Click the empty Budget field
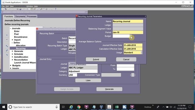Image resolution: width=195 pixels, height=110 pixels. point(121,36)
